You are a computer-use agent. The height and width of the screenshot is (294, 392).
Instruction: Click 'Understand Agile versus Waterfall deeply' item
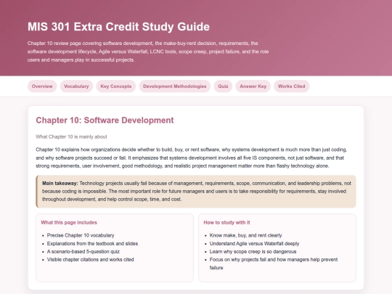[x=254, y=243]
